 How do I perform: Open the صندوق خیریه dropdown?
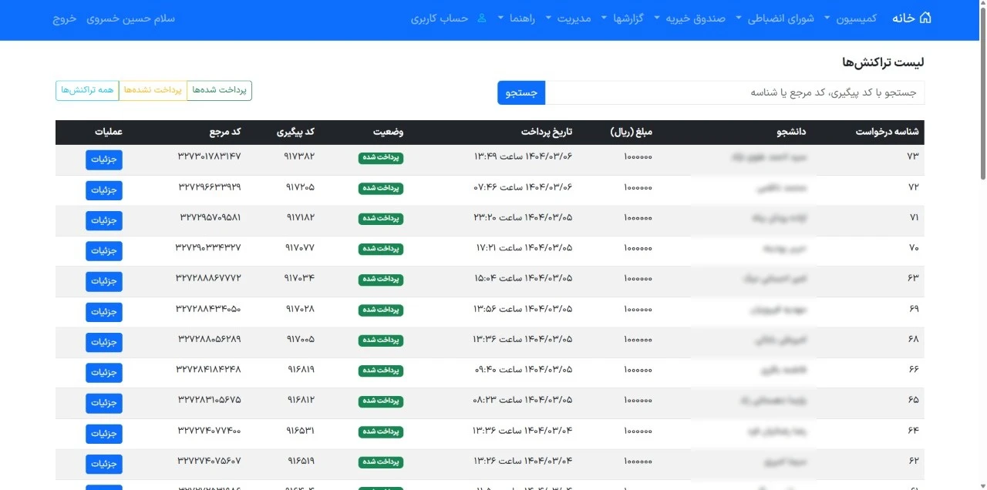(x=692, y=18)
